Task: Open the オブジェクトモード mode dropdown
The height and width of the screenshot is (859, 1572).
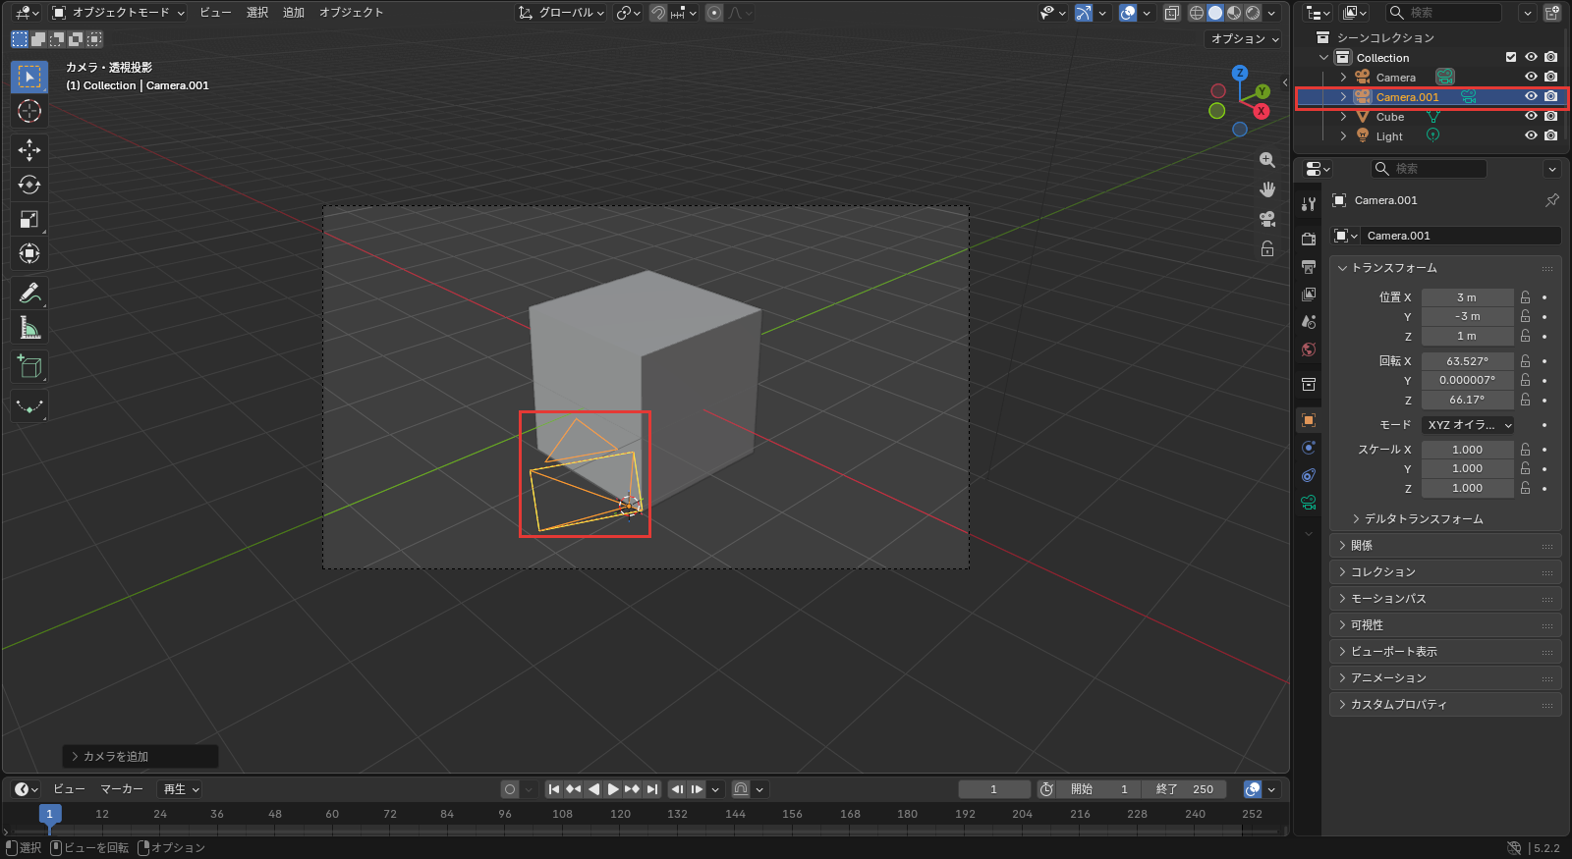Action: pyautogui.click(x=118, y=13)
